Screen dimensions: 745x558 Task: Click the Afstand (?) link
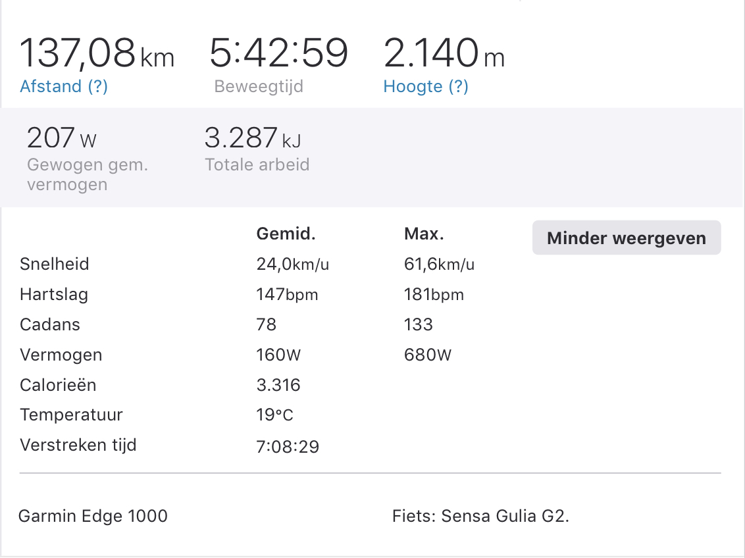pyautogui.click(x=64, y=87)
